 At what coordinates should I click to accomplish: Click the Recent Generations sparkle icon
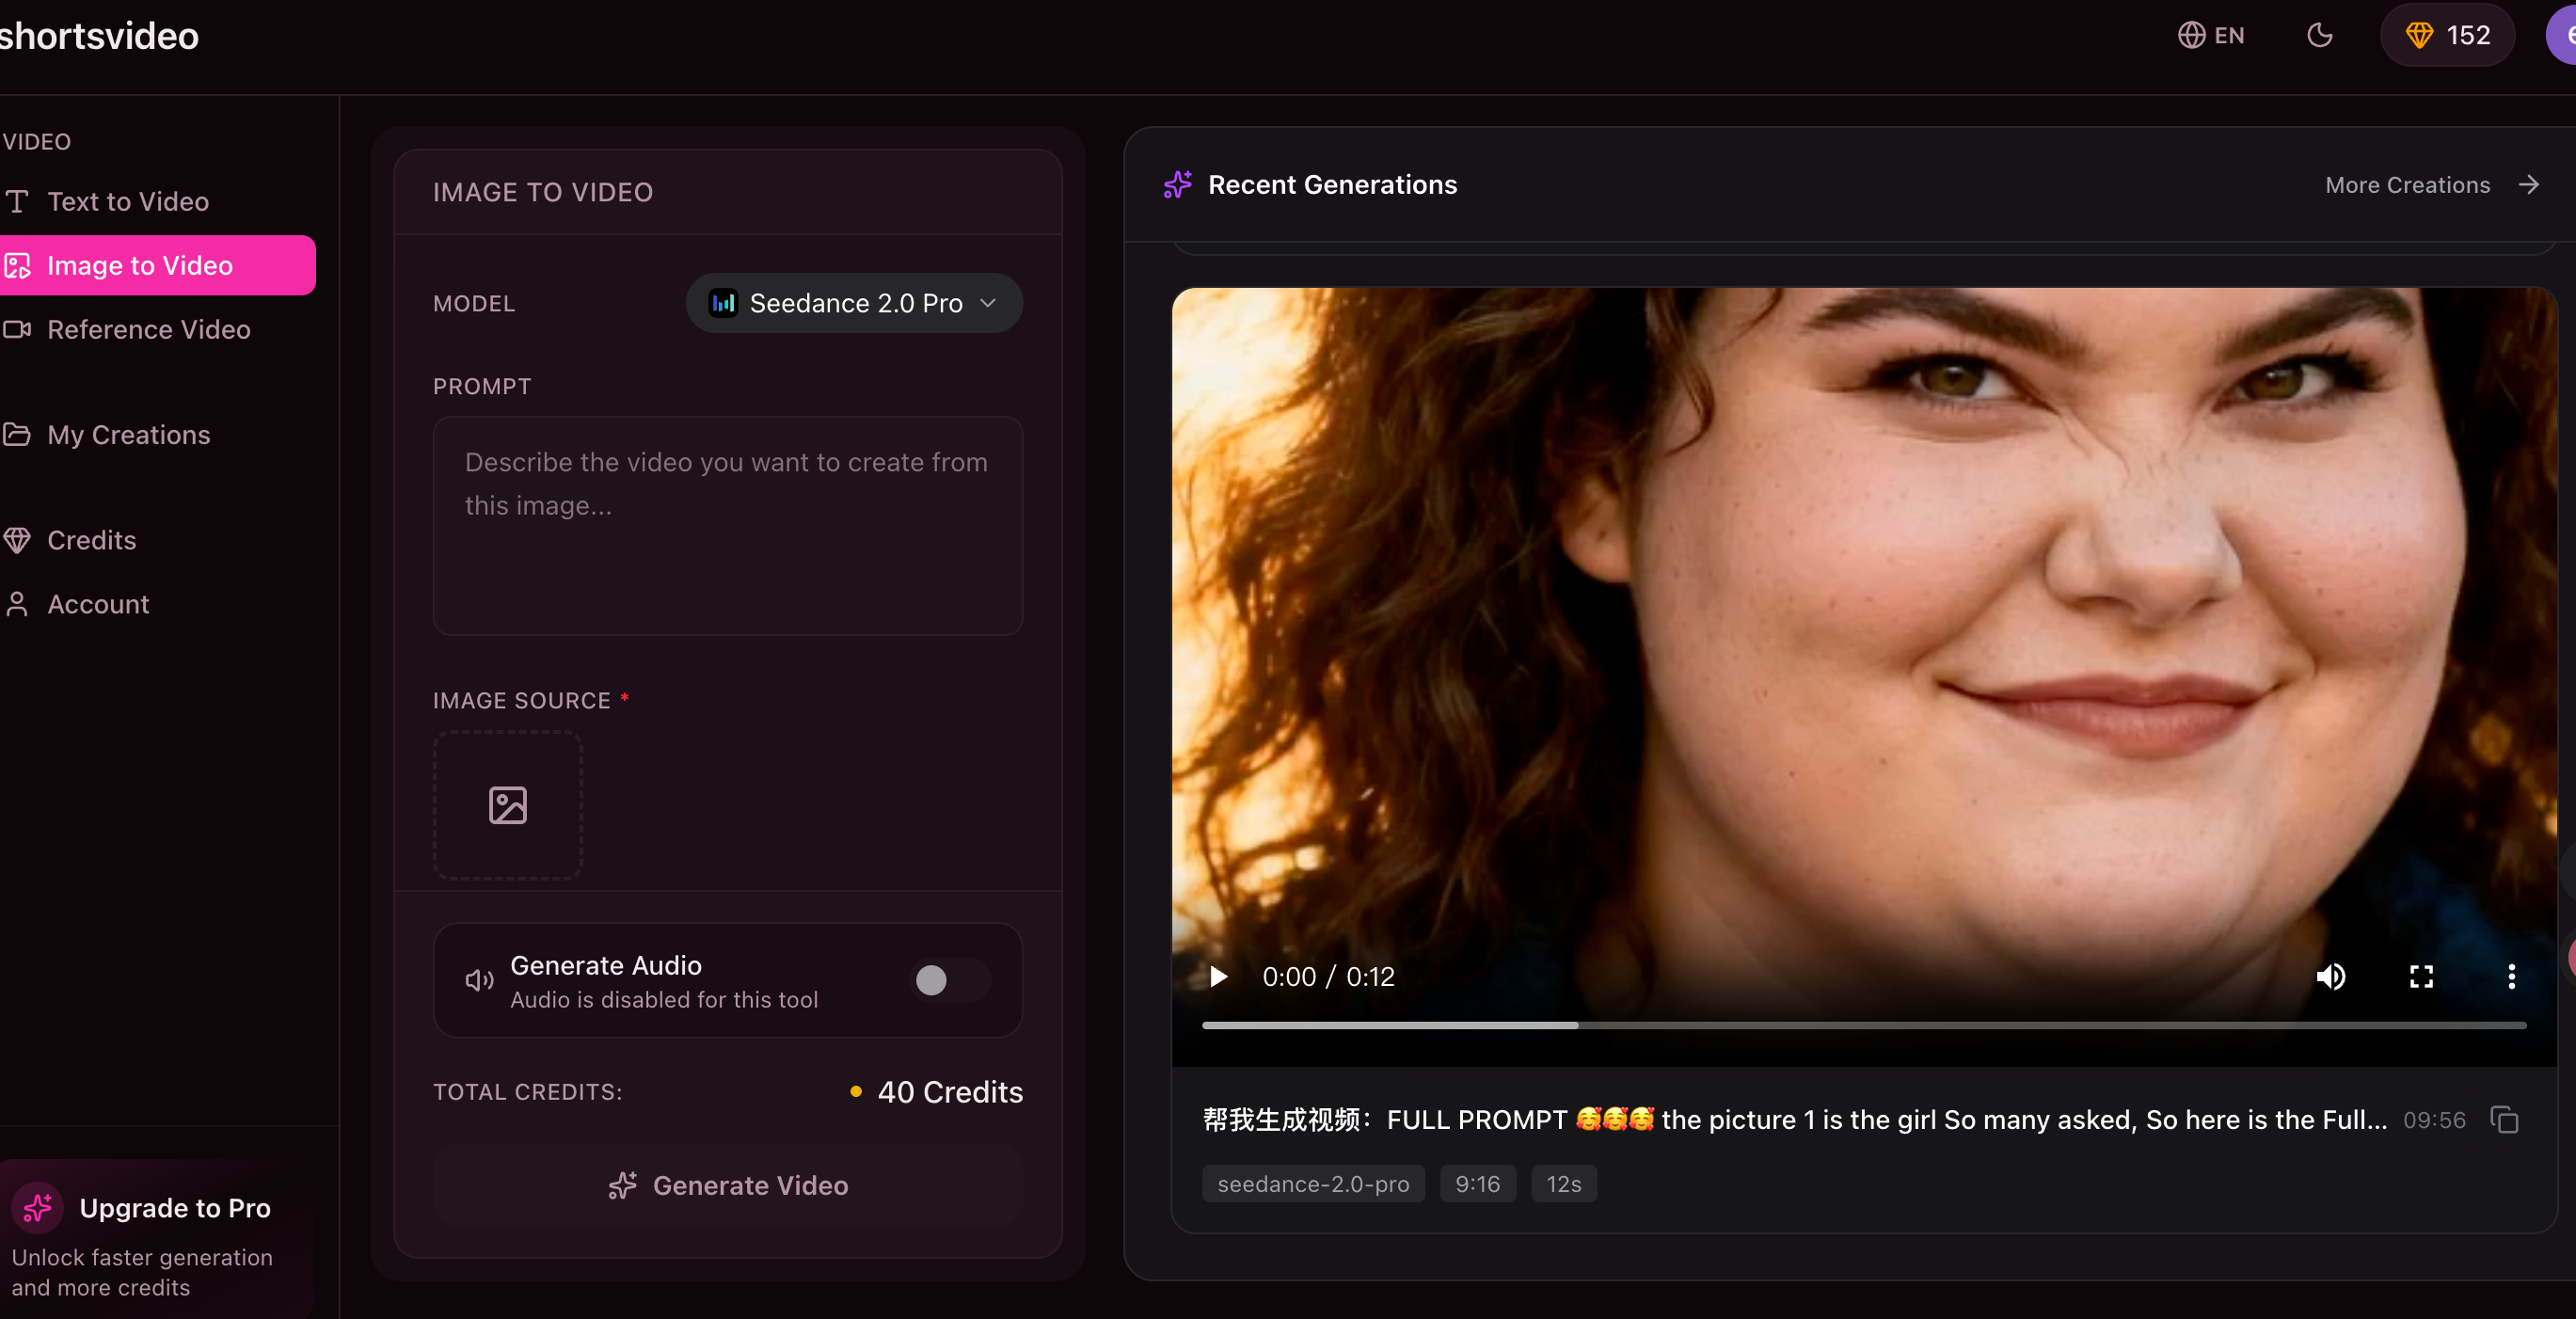click(1178, 185)
